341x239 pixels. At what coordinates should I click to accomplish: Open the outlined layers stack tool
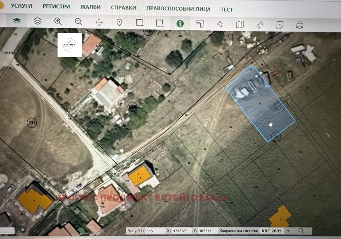(38, 21)
